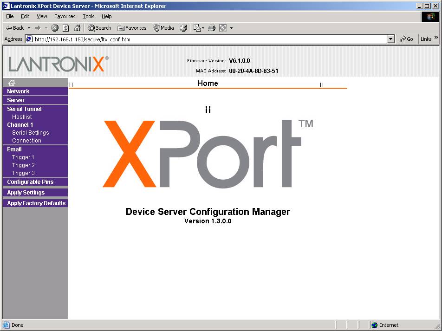The image size is (442, 331).
Task: Click the MAC address 00-20-4A-8D-63-51
Action: pos(253,71)
